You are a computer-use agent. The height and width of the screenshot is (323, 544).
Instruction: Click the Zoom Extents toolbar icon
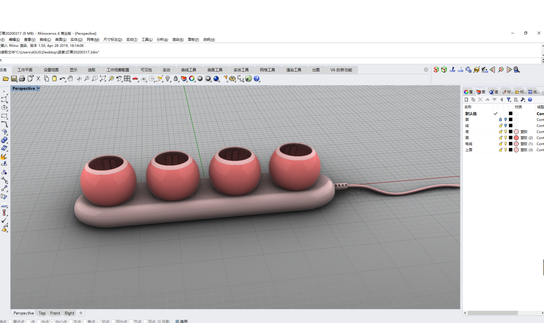tap(103, 79)
